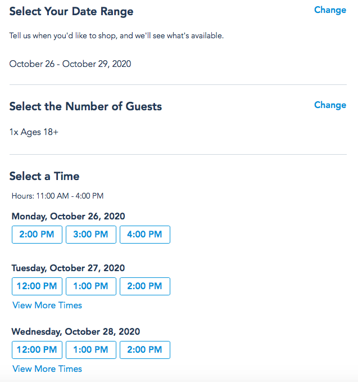Change the number of guests

pyautogui.click(x=330, y=105)
